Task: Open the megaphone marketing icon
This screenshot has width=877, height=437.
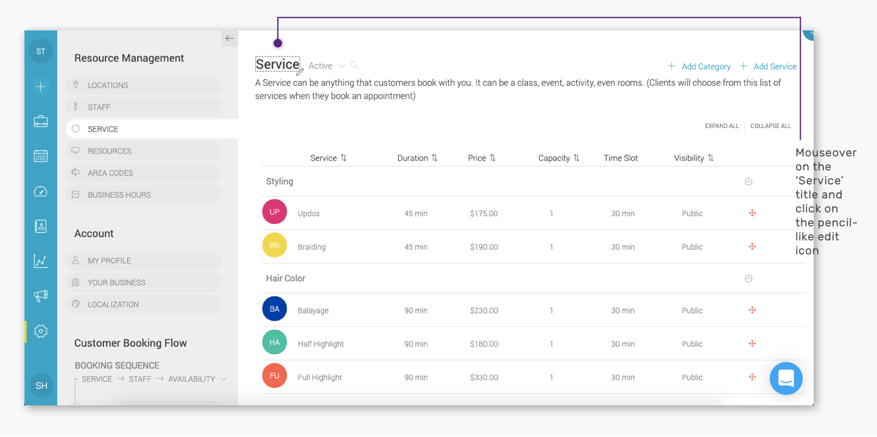Action: (x=41, y=296)
